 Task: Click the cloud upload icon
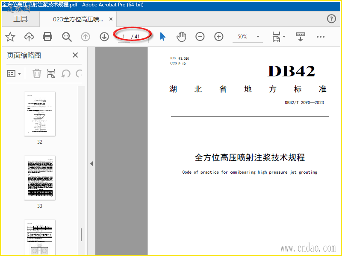[x=29, y=37]
